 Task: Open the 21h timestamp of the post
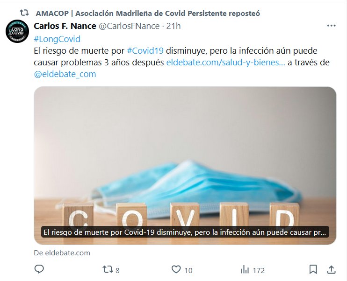pyautogui.click(x=173, y=26)
